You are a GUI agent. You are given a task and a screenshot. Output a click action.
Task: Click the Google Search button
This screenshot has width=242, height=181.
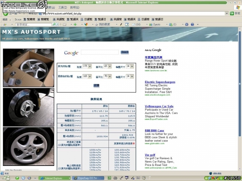point(125,52)
